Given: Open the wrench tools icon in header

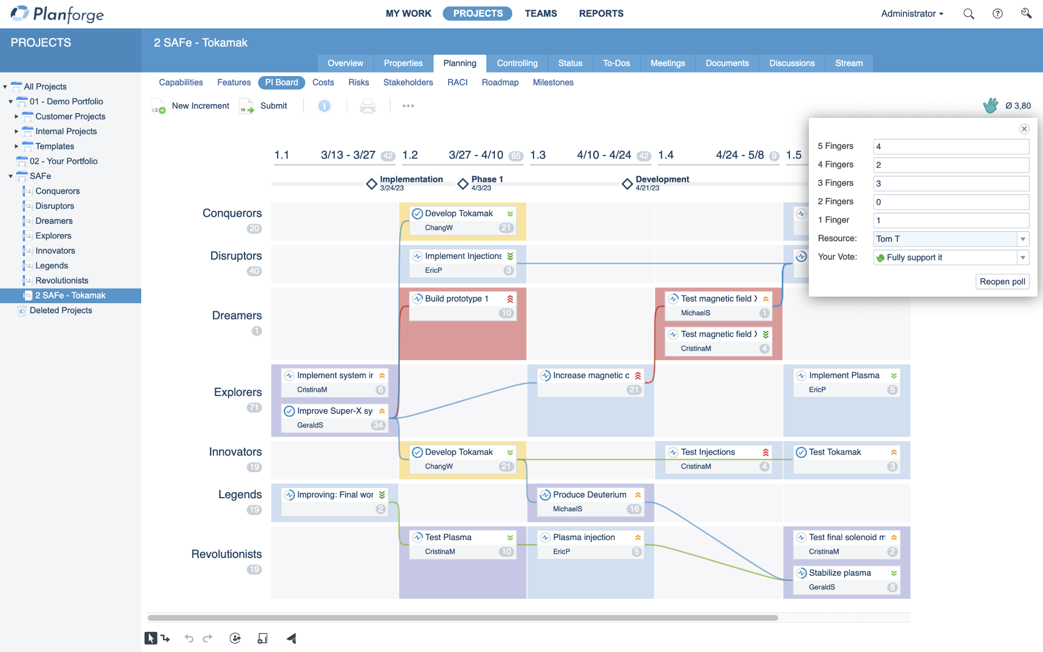Looking at the screenshot, I should [x=1026, y=13].
